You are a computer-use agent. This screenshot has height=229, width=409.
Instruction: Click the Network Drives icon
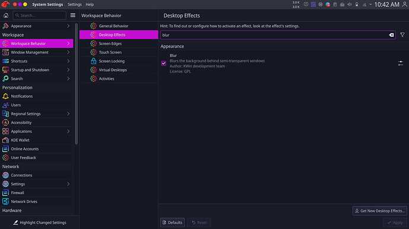[5, 201]
